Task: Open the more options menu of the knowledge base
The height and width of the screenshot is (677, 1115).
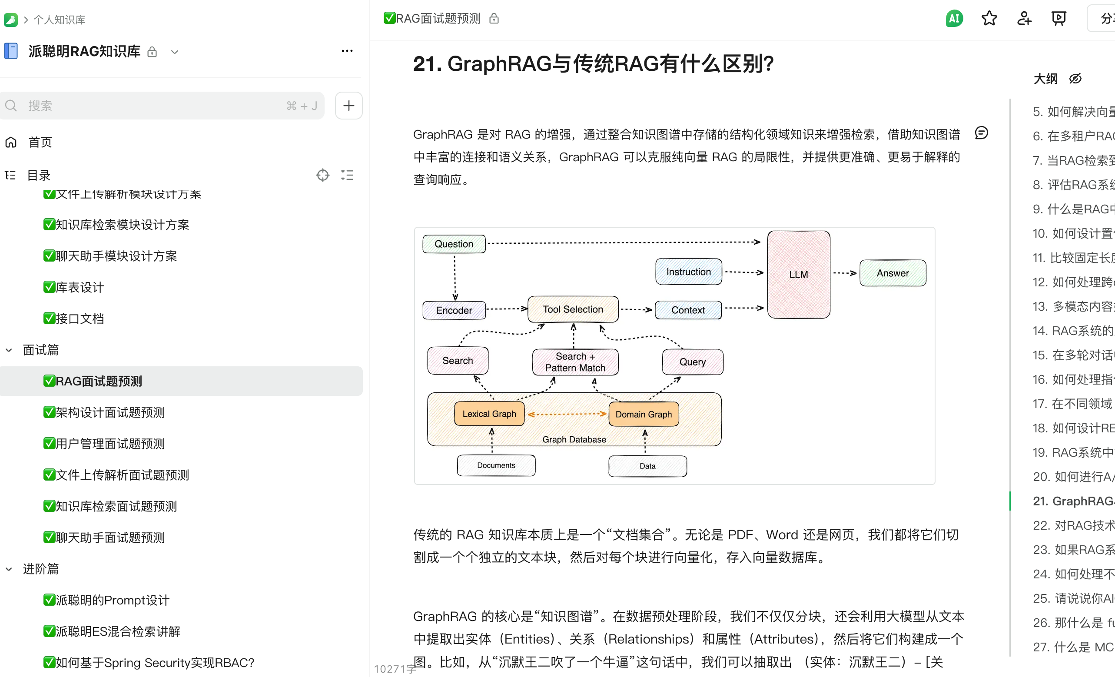Action: [347, 51]
